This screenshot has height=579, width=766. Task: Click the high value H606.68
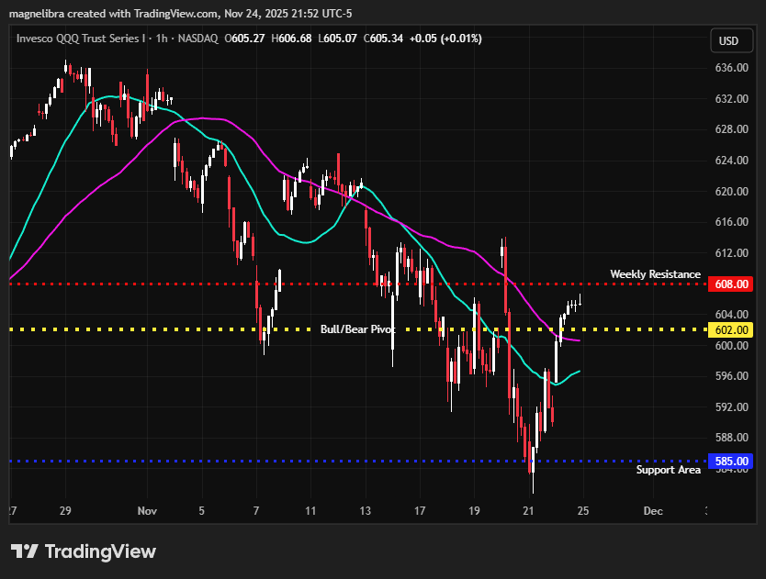point(292,39)
